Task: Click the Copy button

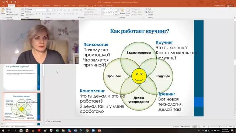Action: point(9,12)
